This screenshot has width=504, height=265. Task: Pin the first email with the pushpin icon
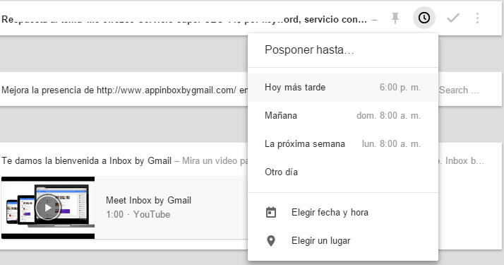tap(395, 18)
